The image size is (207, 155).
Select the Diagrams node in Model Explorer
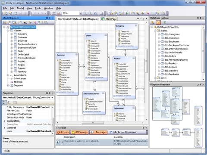coord(19,86)
